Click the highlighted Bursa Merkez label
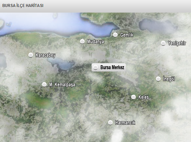The width and height of the screenshot is (191, 142). tap(112, 67)
